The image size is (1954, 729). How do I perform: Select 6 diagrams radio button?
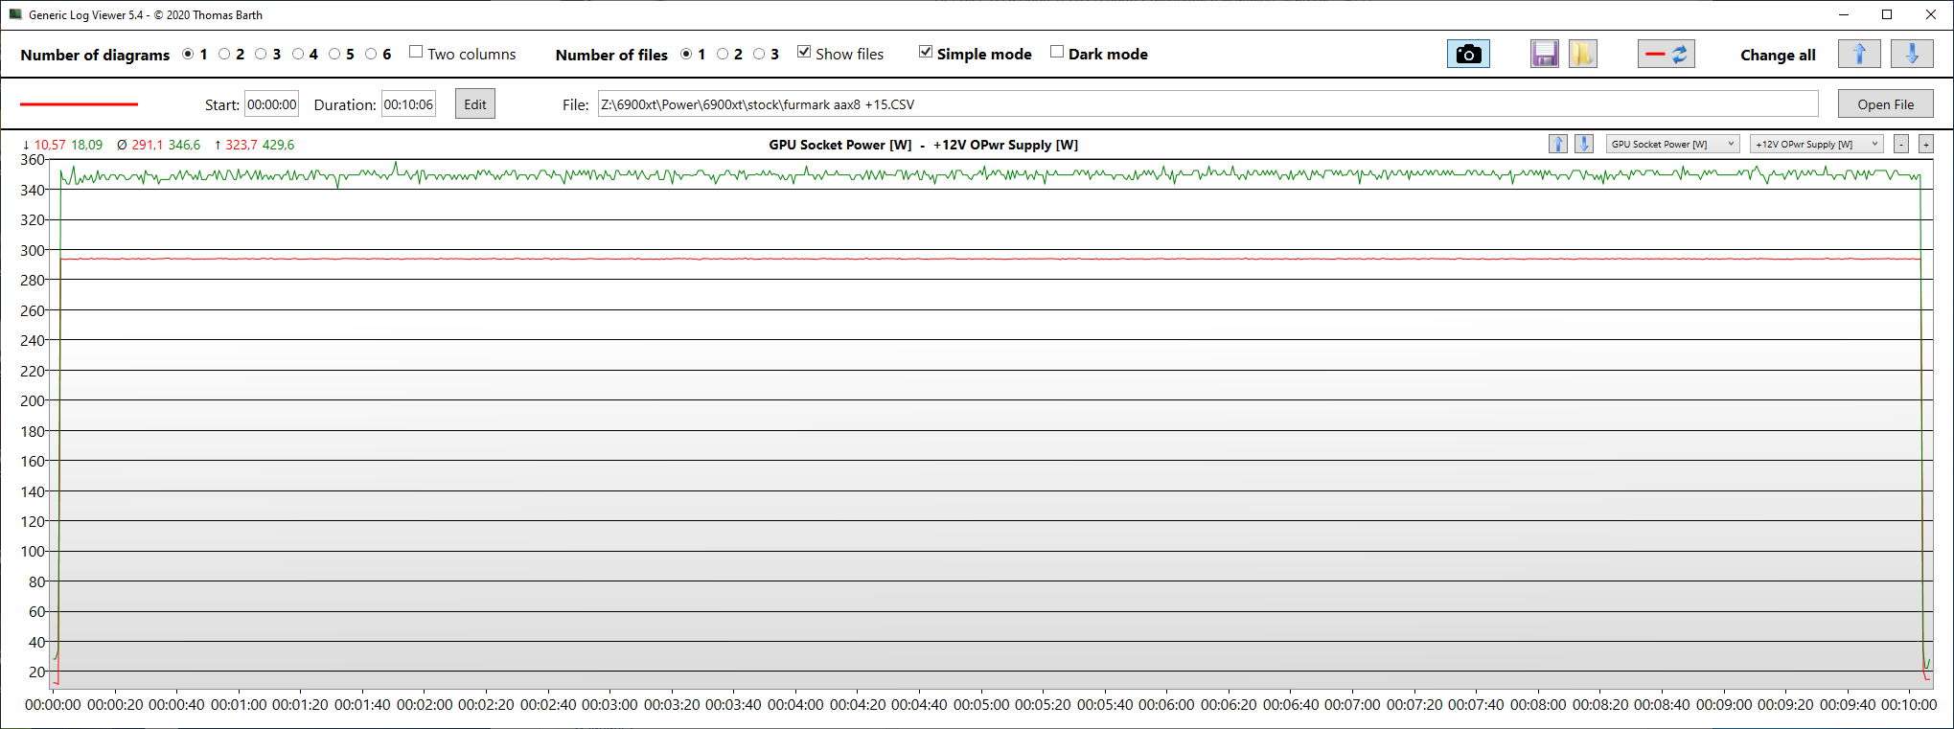(x=371, y=54)
